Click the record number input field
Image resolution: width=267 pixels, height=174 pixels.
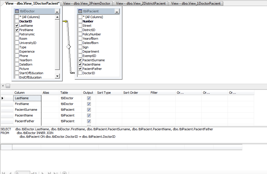(x=23, y=173)
